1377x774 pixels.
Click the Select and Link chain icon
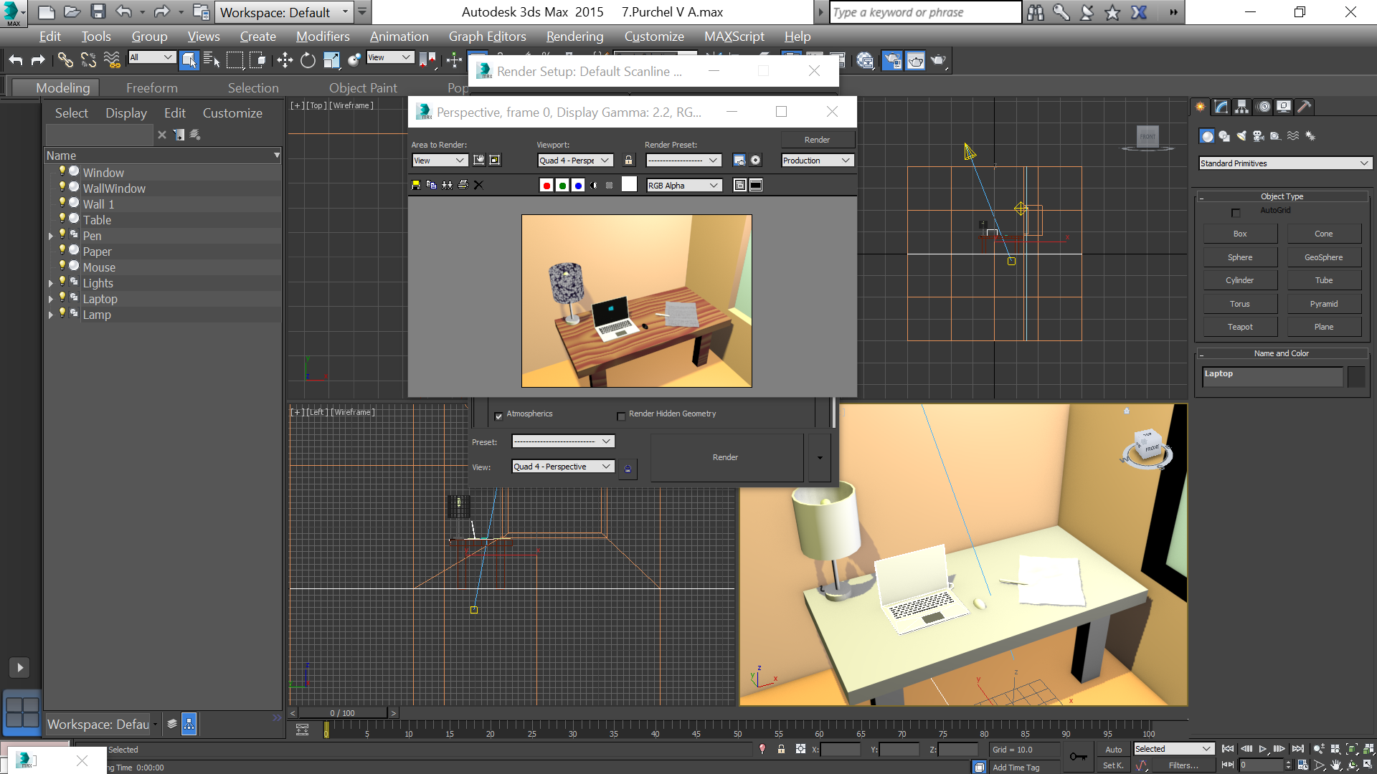tap(65, 60)
